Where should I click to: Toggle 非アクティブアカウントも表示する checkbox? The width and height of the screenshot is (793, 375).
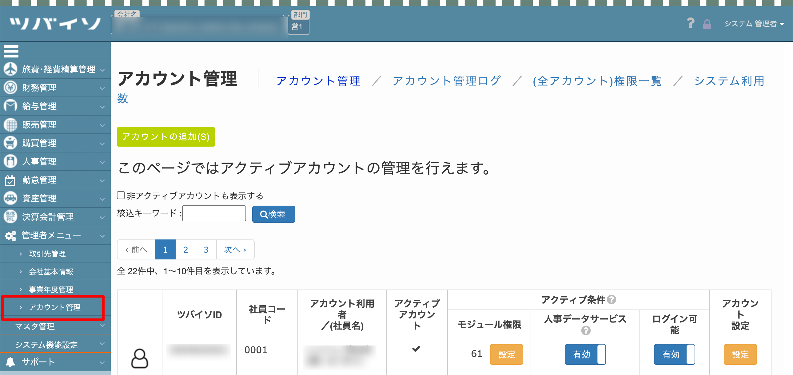(x=121, y=195)
